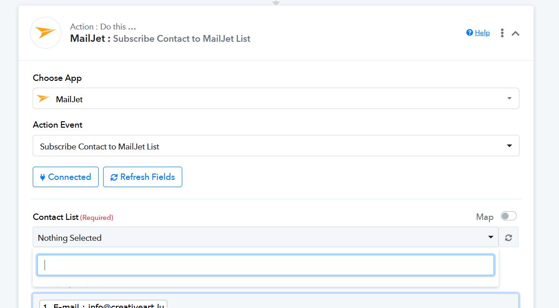Viewport: 559px width, 308px height.
Task: Open the Help link
Action: 482,33
